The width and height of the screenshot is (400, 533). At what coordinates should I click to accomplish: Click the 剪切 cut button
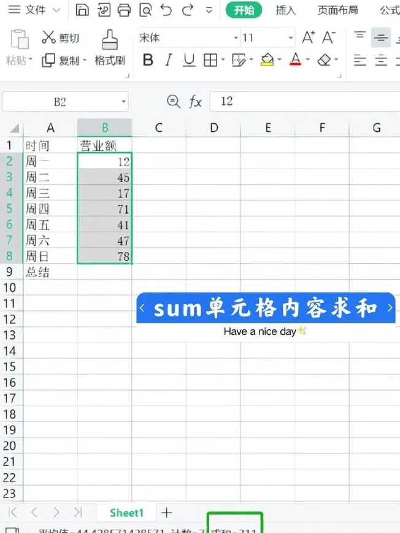[x=60, y=37]
